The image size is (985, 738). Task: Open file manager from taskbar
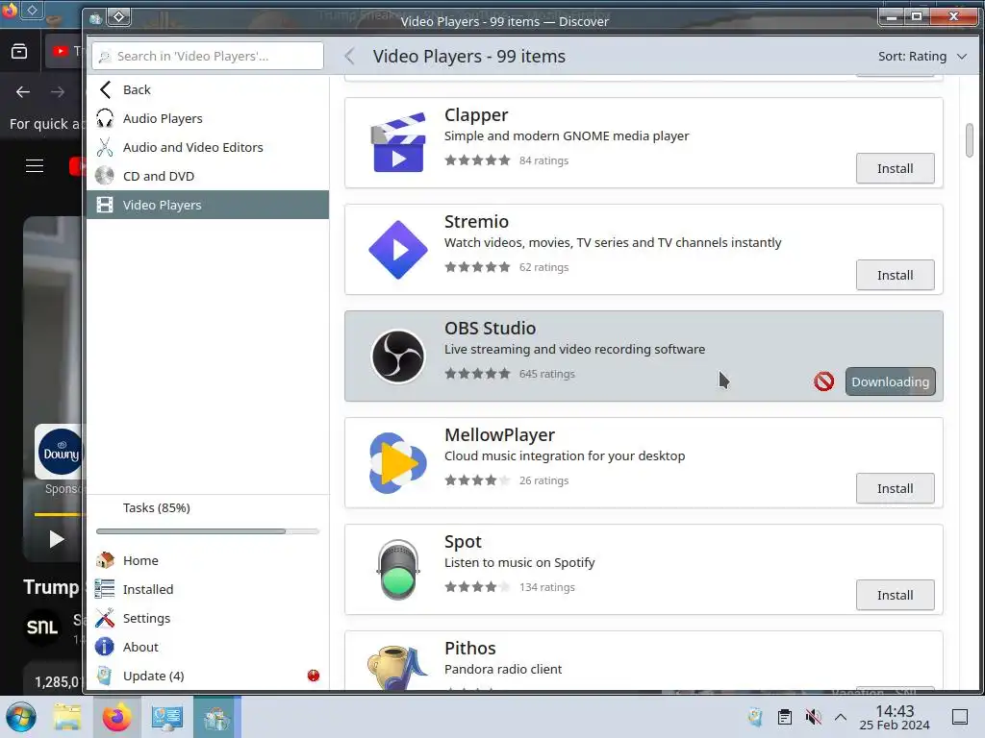[x=67, y=717]
